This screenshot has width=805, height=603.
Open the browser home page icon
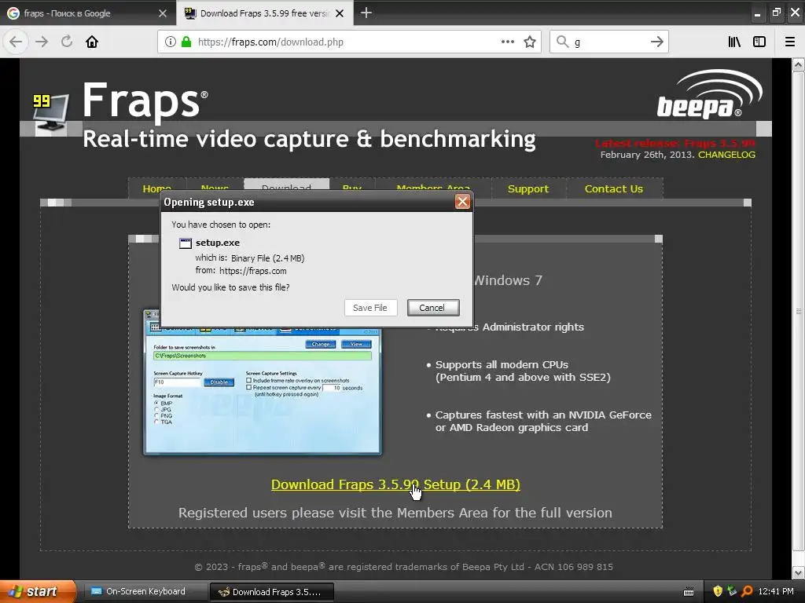pyautogui.click(x=92, y=42)
